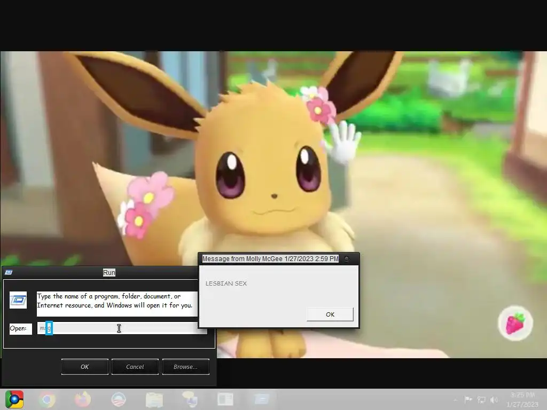
Task: Click the "LESBIAN SEX" message text
Action: tap(226, 283)
